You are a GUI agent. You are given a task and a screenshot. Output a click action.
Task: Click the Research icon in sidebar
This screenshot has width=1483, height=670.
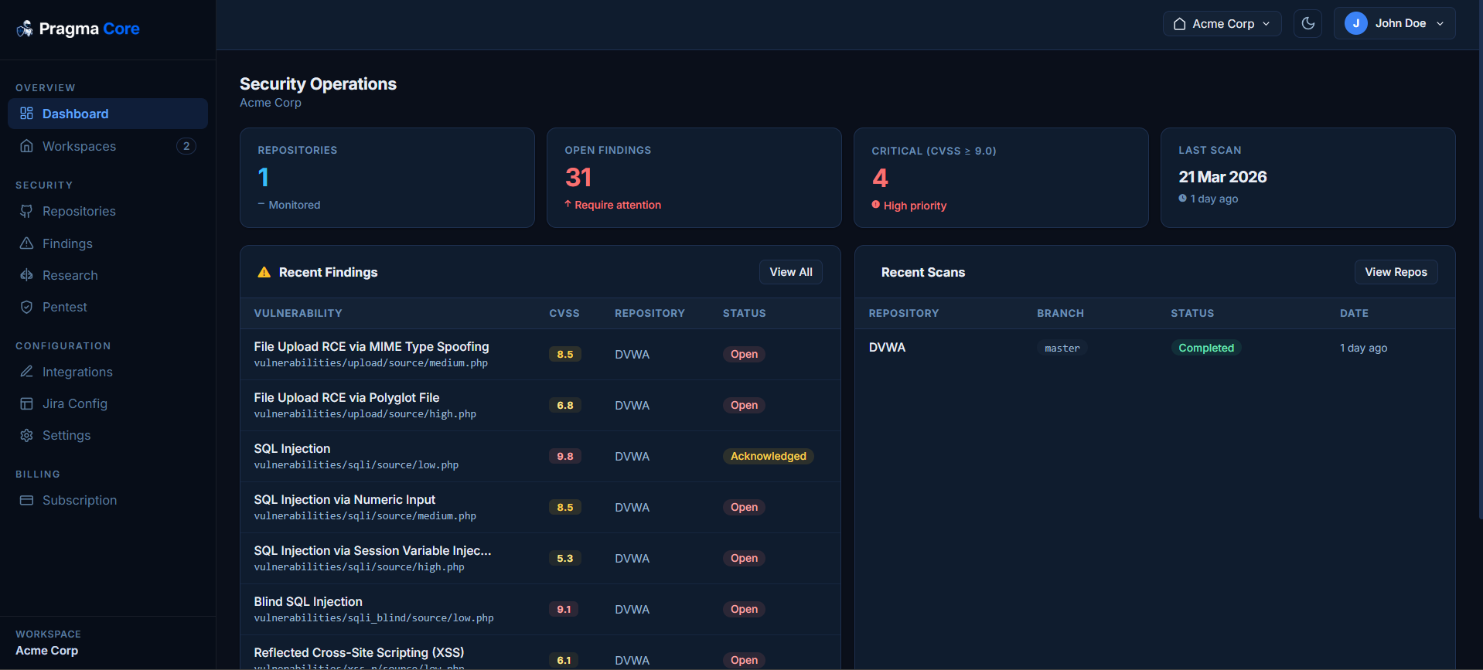coord(26,275)
